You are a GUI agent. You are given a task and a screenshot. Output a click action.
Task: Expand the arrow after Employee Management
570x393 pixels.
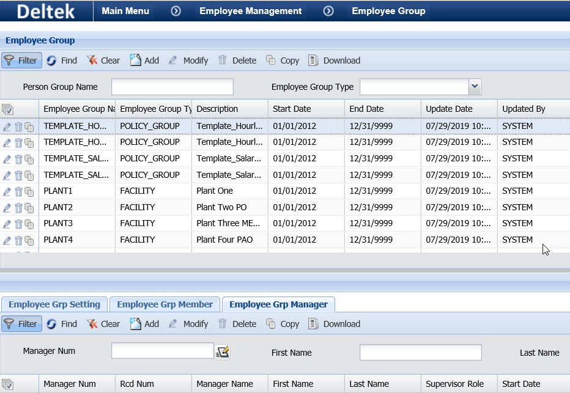pos(328,11)
